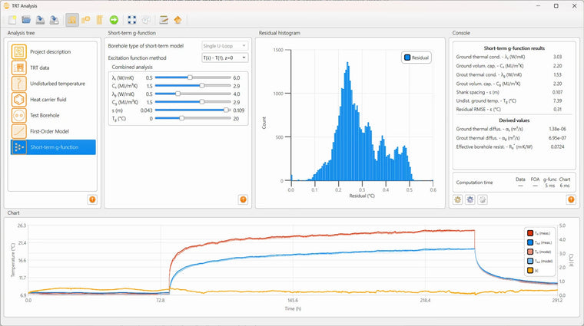This screenshot has height=326, width=584.
Task: Toggle the highlighted orange layout toolbar button
Action: [72, 20]
